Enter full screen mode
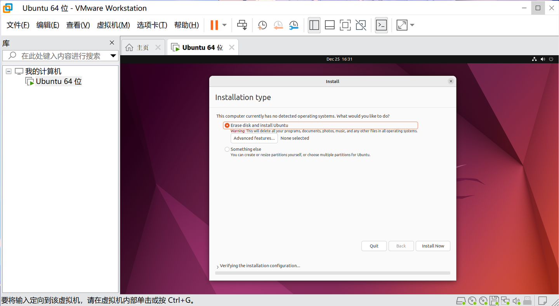 click(x=345, y=25)
